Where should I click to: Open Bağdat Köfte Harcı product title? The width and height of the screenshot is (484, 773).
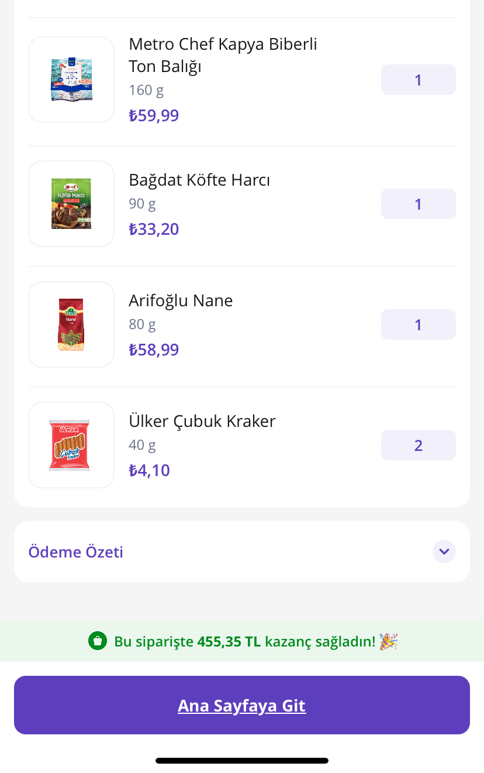pos(199,180)
